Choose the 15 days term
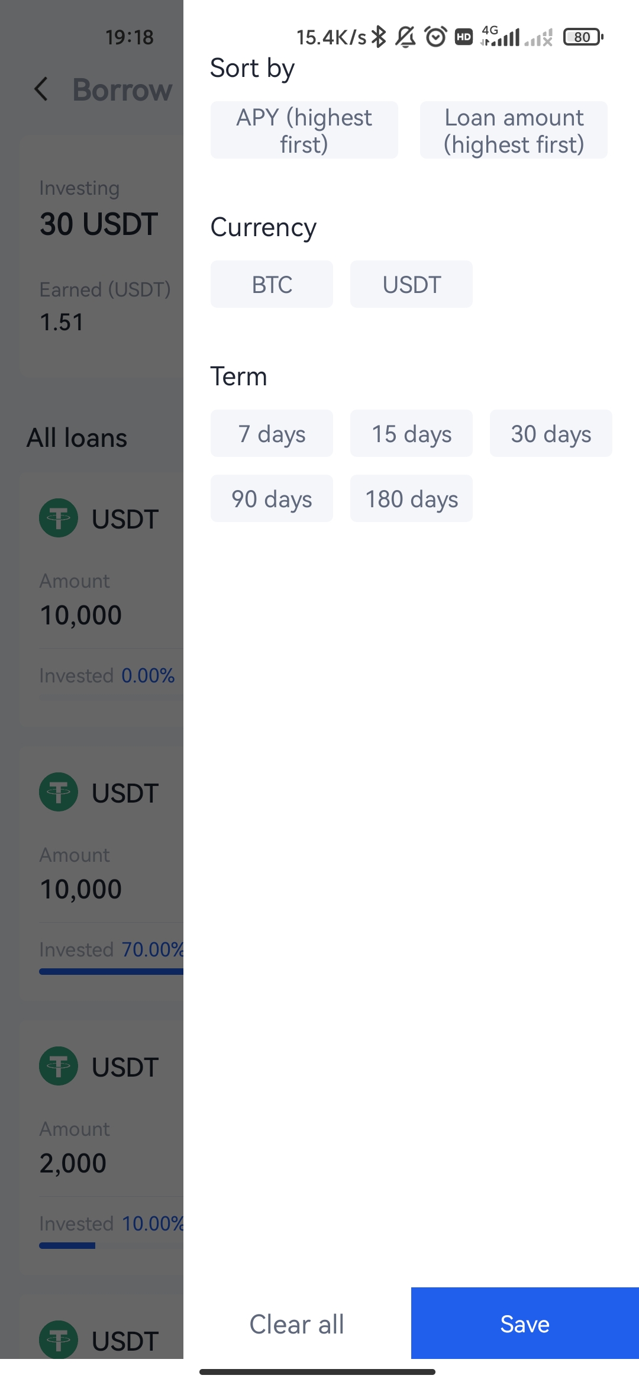639x1385 pixels. coord(411,433)
